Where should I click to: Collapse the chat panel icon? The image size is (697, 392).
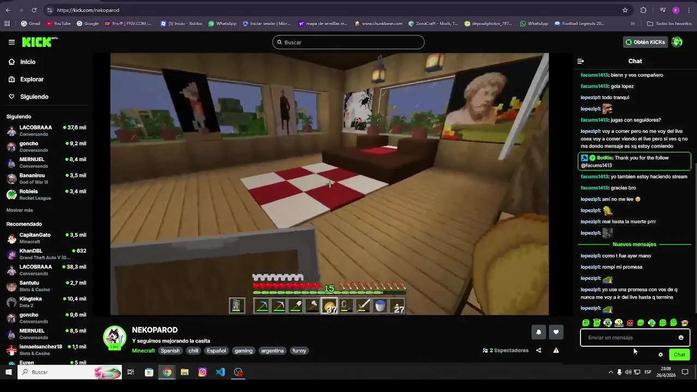(x=580, y=62)
